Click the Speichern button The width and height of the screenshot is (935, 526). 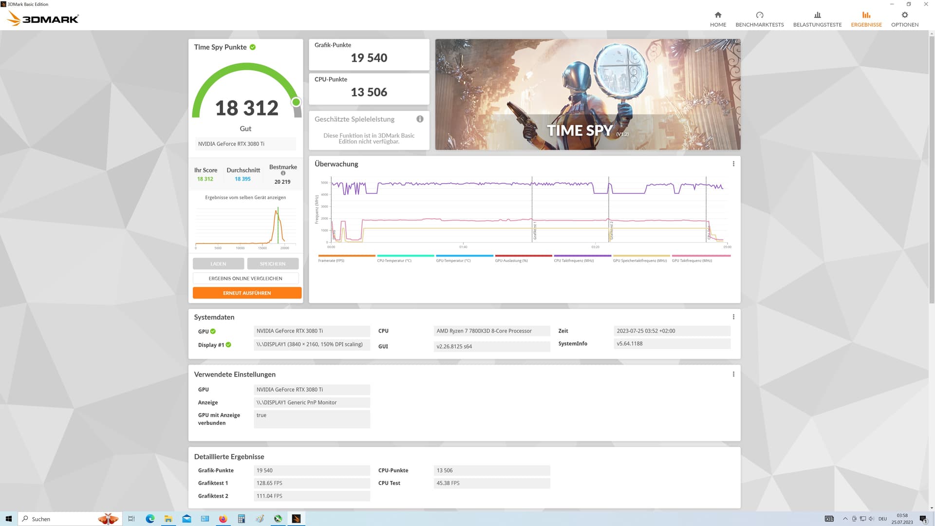coord(273,263)
